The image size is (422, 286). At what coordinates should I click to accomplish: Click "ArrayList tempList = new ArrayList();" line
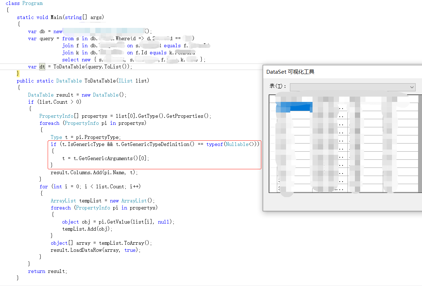[x=102, y=201]
